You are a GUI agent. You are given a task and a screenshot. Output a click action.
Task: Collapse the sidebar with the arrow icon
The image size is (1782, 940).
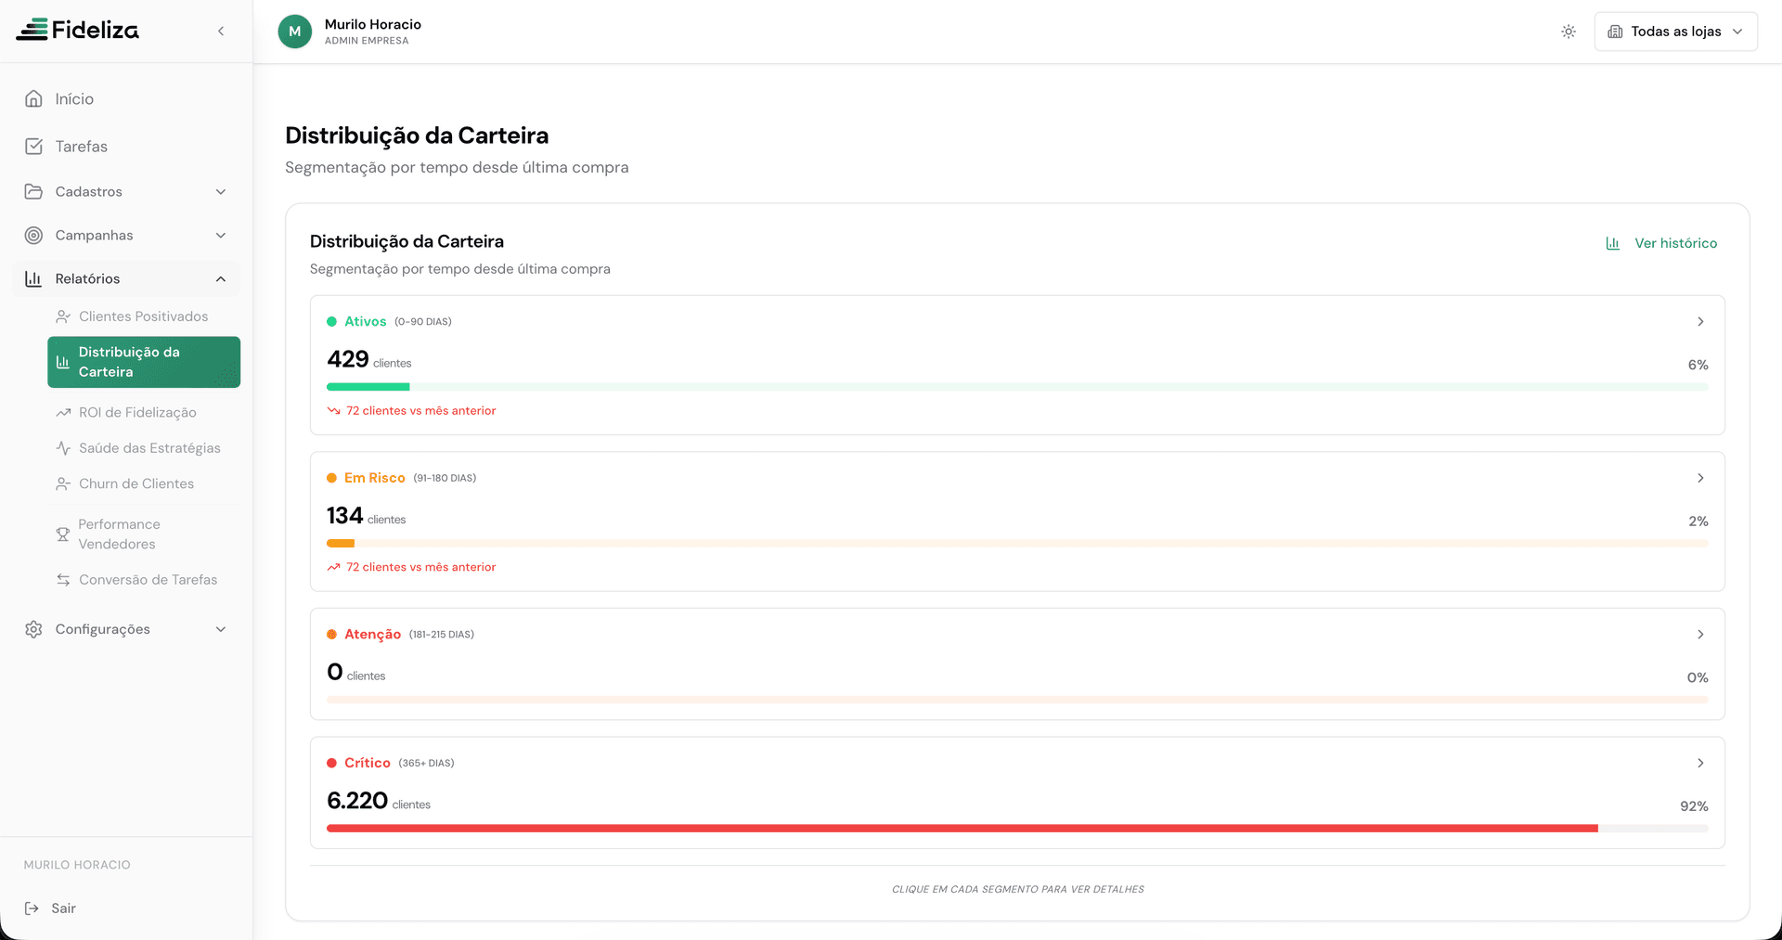click(x=221, y=32)
